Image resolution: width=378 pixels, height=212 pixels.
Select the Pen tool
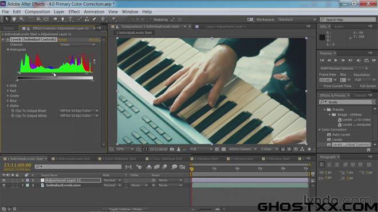tap(62, 19)
